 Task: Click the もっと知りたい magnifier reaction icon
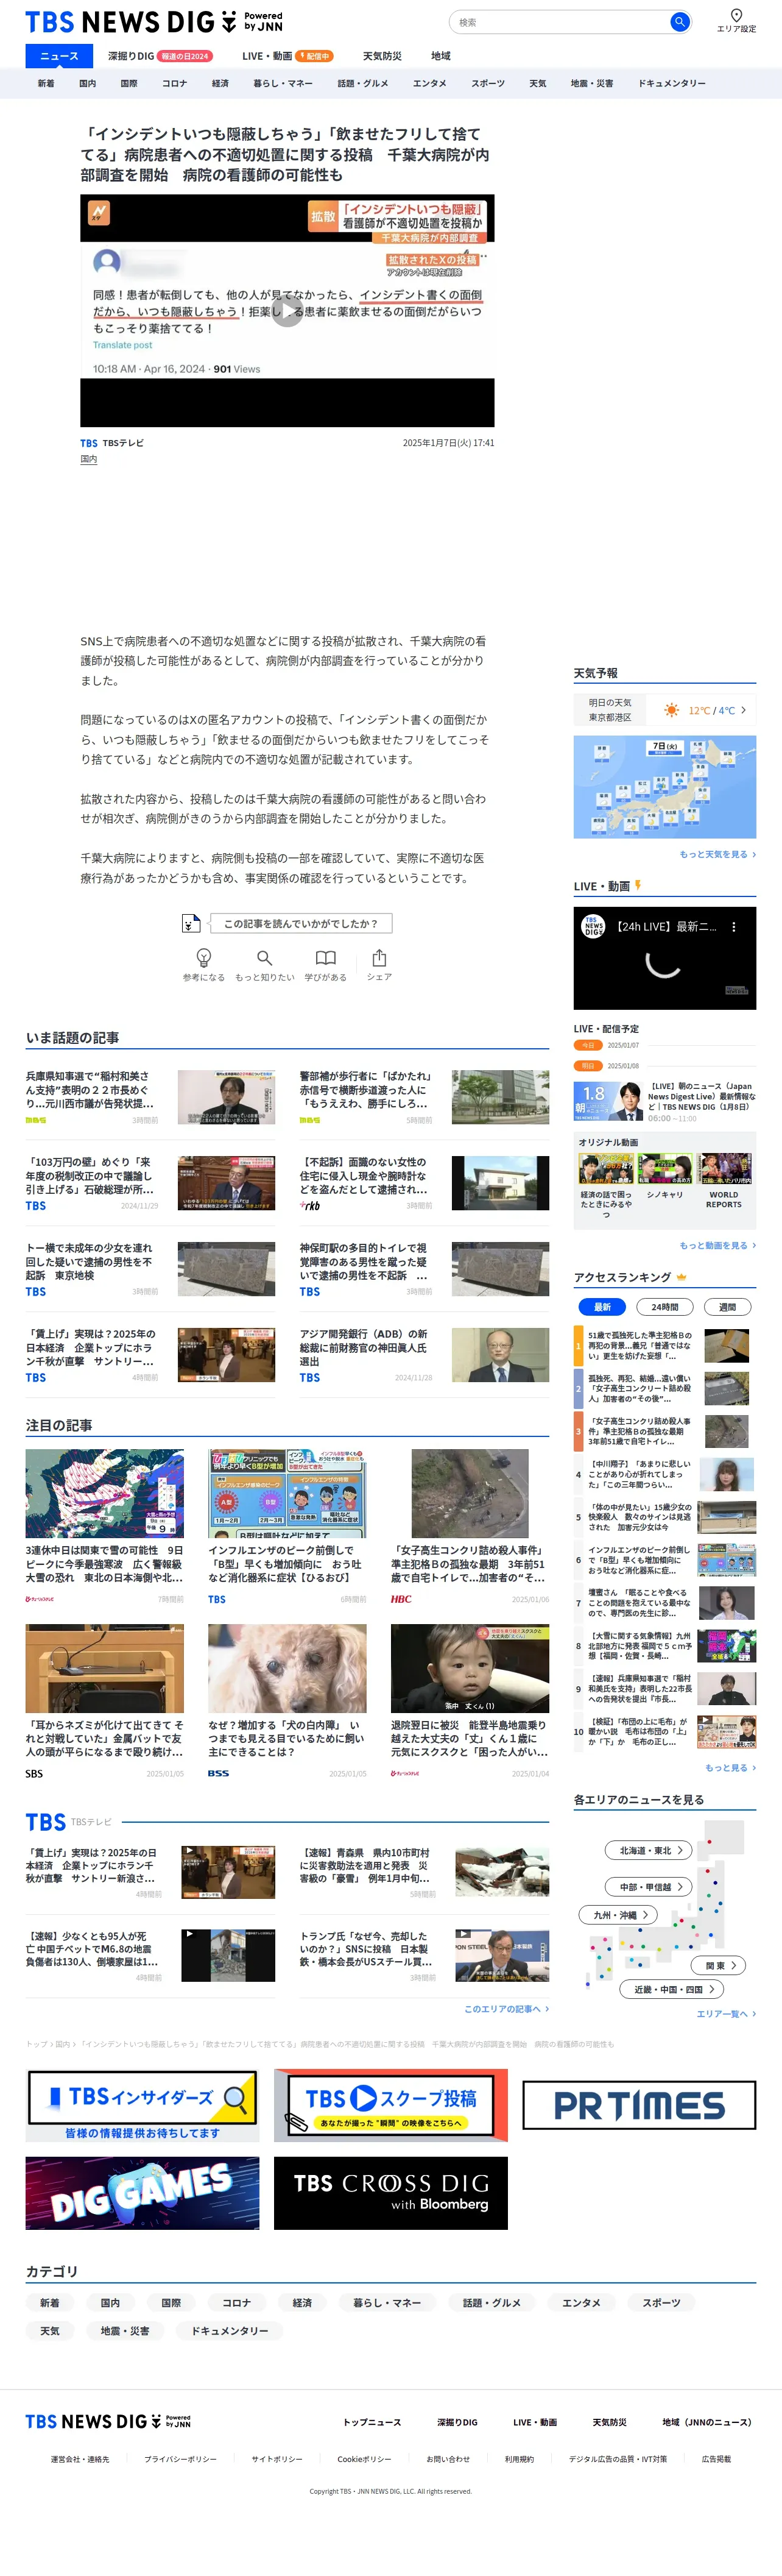264,957
